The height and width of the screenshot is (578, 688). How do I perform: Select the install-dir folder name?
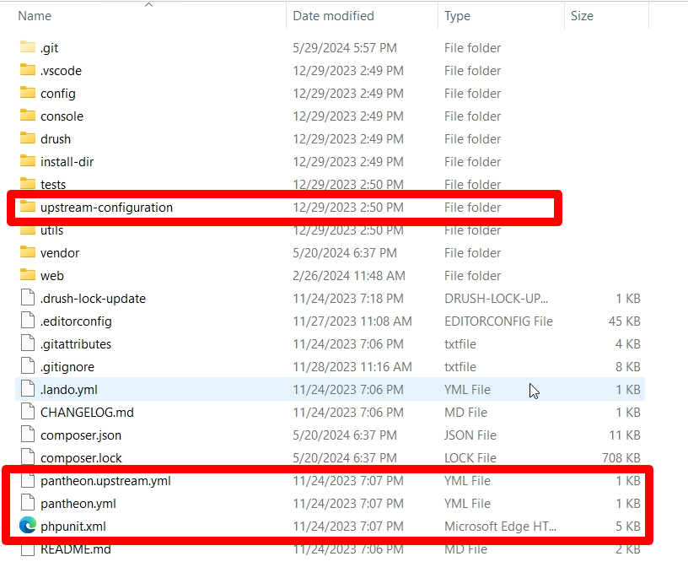(67, 162)
